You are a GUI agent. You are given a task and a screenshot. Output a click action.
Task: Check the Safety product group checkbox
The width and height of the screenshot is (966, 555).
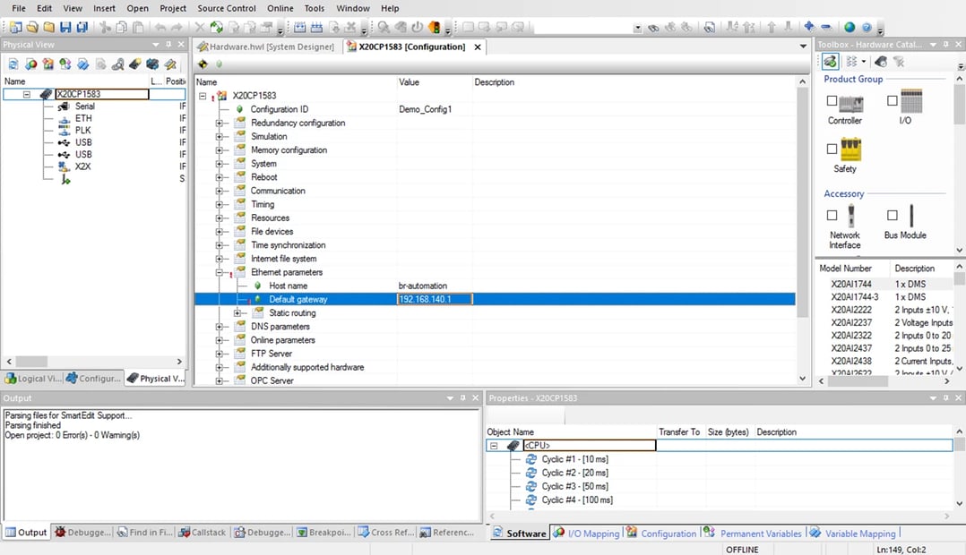click(x=832, y=148)
